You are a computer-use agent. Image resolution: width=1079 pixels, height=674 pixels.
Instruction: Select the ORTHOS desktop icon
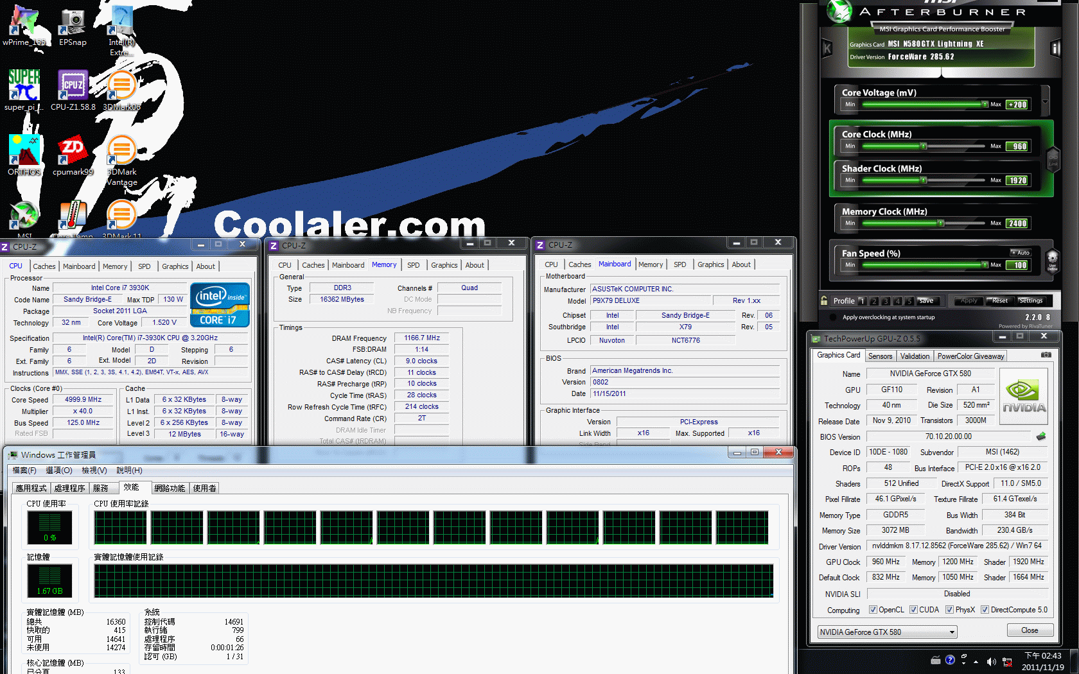(24, 155)
